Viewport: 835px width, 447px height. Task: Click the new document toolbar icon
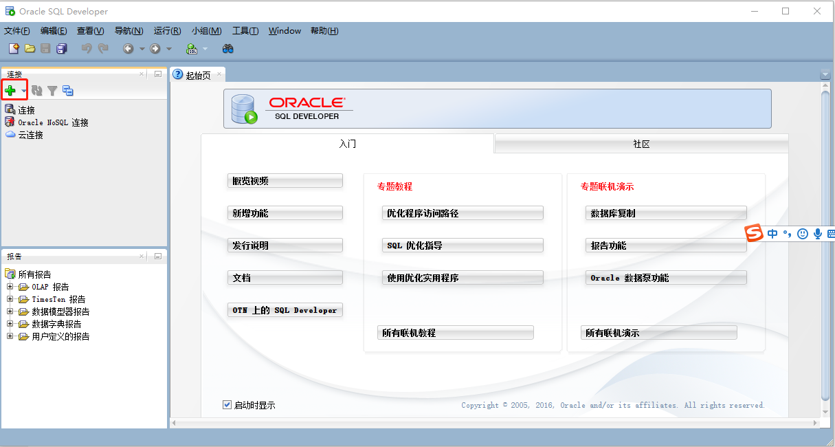(12, 48)
